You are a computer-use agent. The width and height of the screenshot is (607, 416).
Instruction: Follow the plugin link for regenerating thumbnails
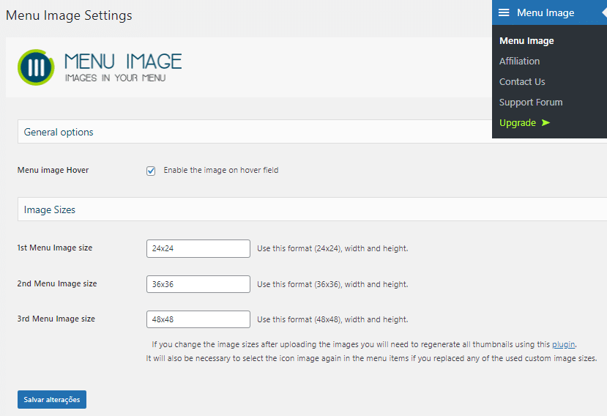tap(563, 344)
